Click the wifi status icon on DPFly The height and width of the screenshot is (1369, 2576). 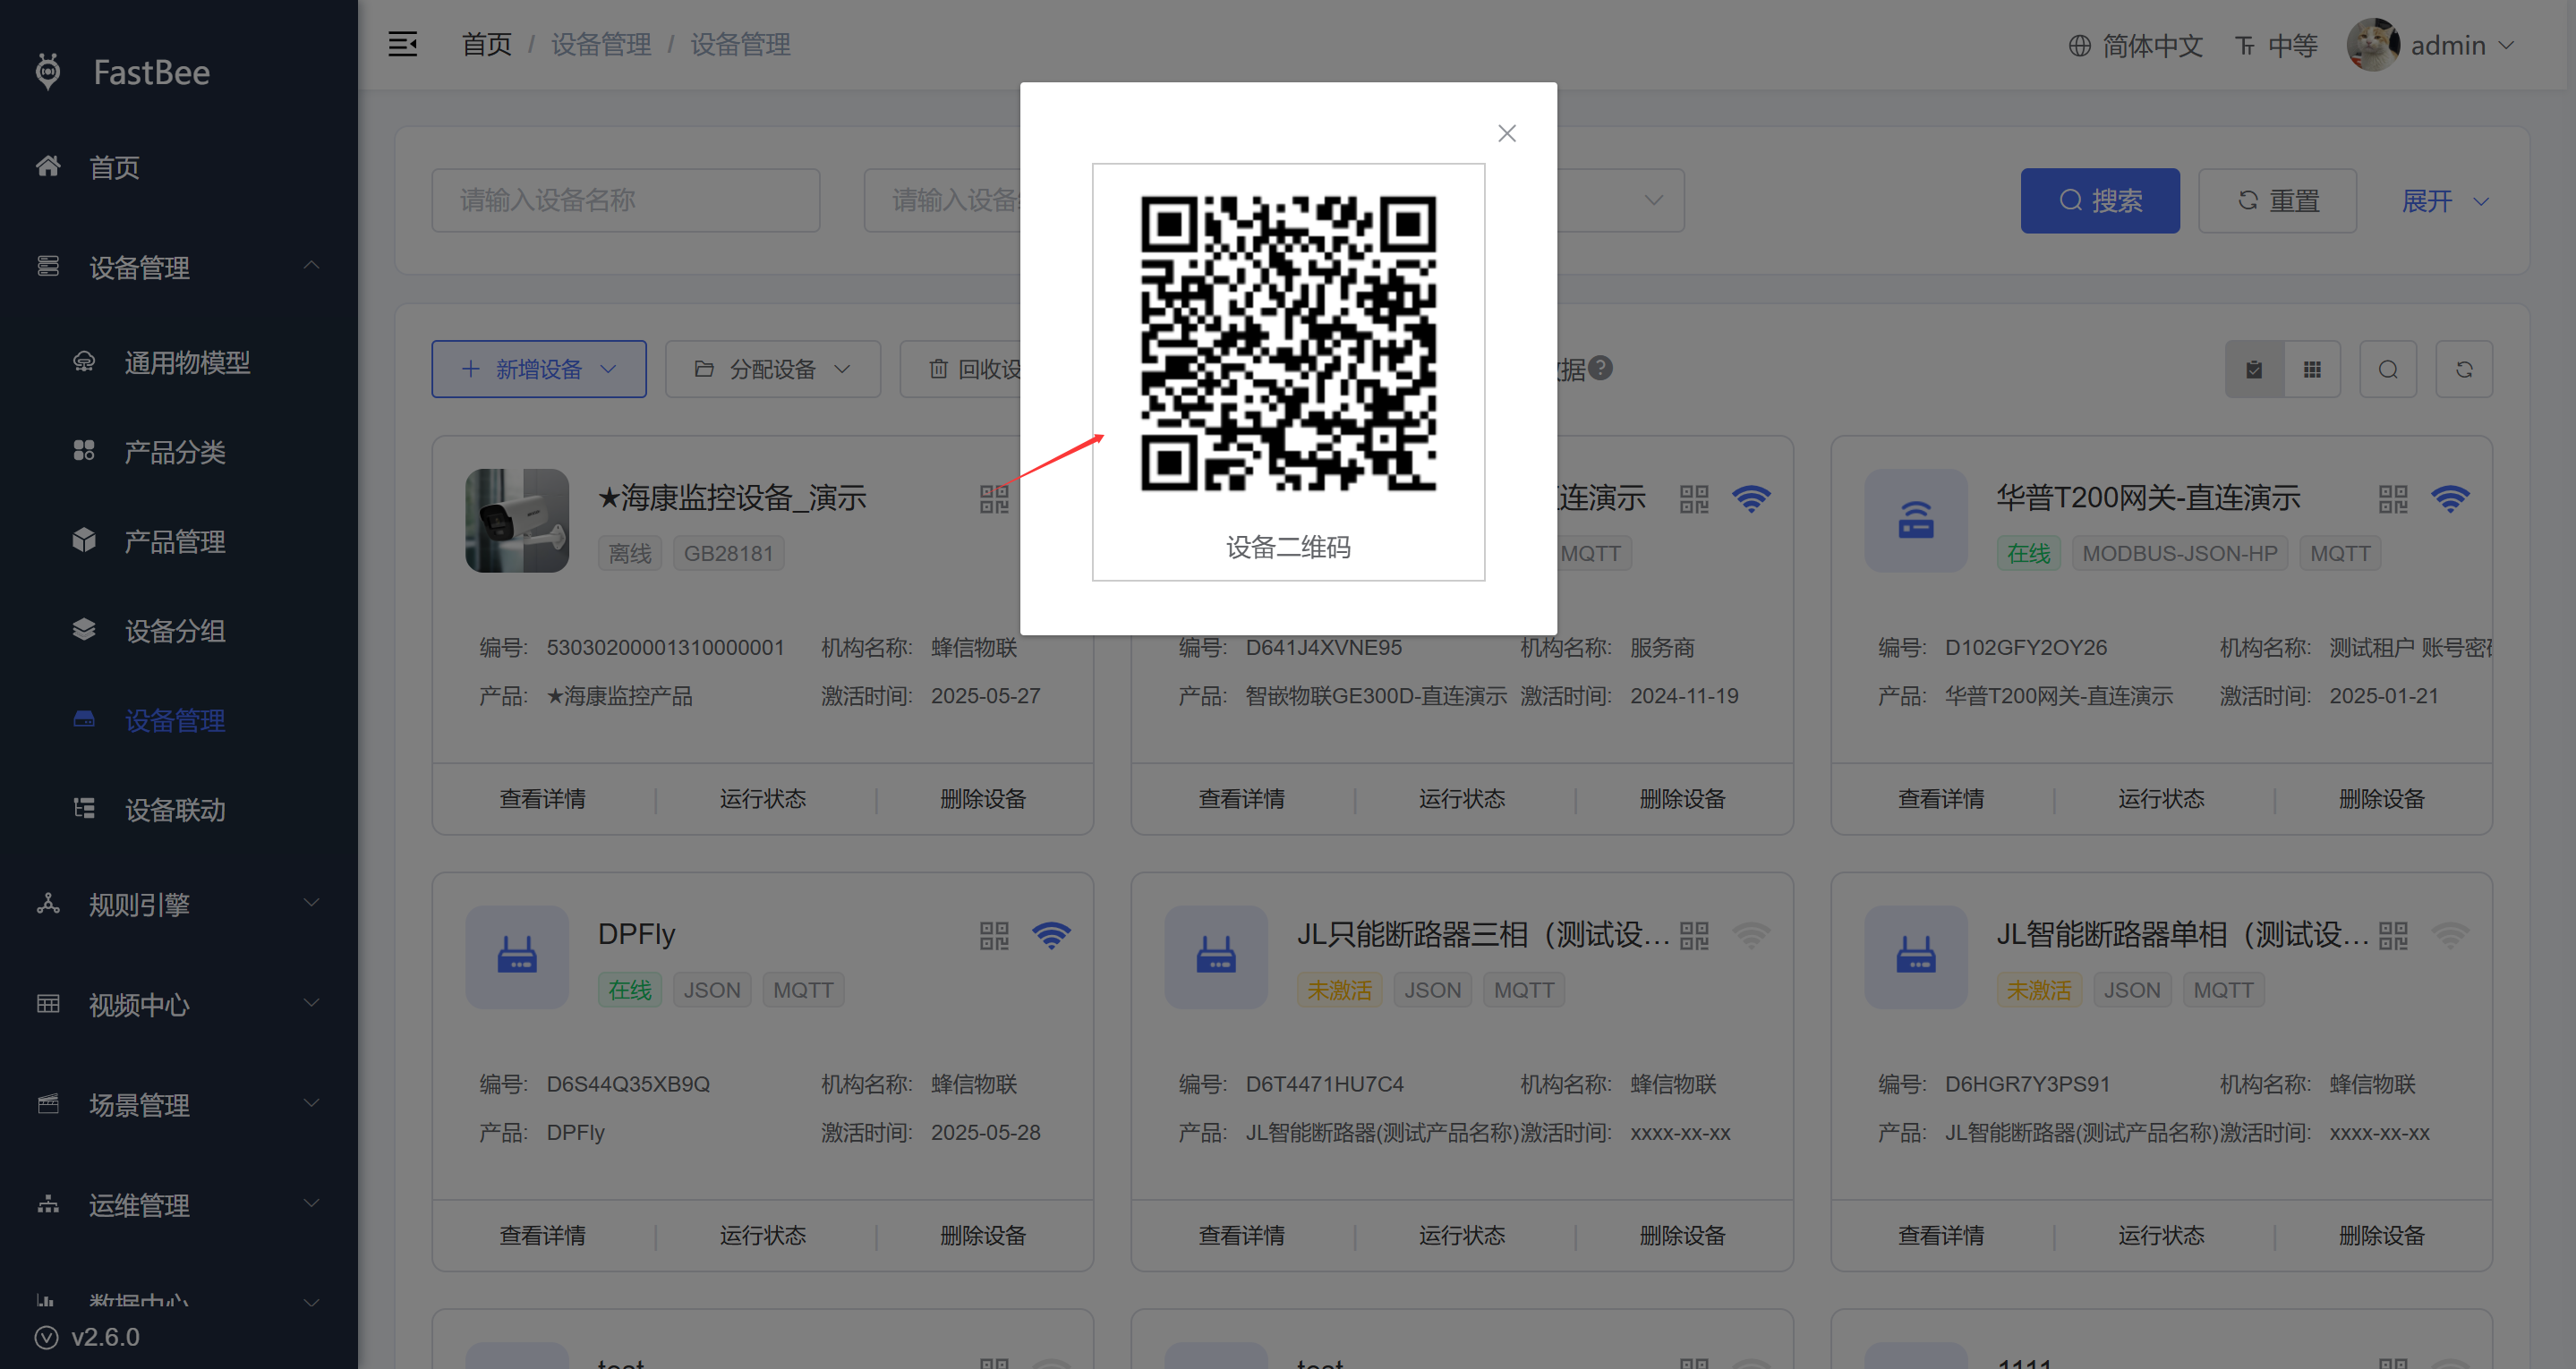click(x=1051, y=935)
